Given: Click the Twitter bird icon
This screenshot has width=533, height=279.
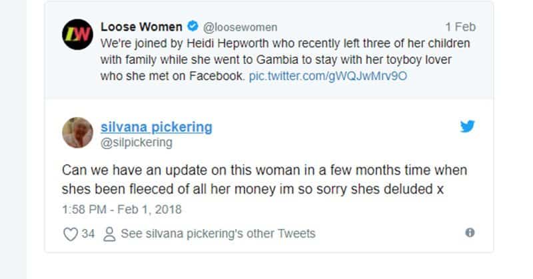Looking at the screenshot, I should [x=468, y=126].
